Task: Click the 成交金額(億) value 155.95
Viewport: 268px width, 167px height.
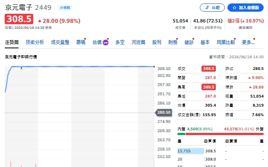Action: (x=209, y=115)
